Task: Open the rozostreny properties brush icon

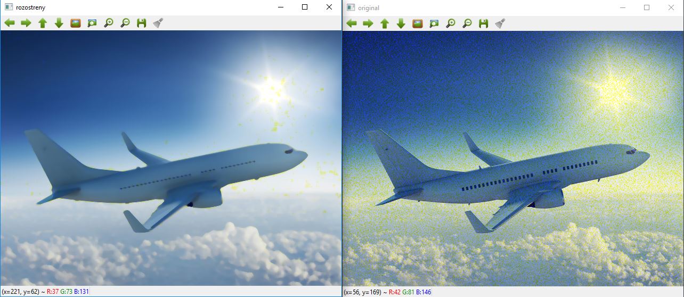Action: point(158,23)
